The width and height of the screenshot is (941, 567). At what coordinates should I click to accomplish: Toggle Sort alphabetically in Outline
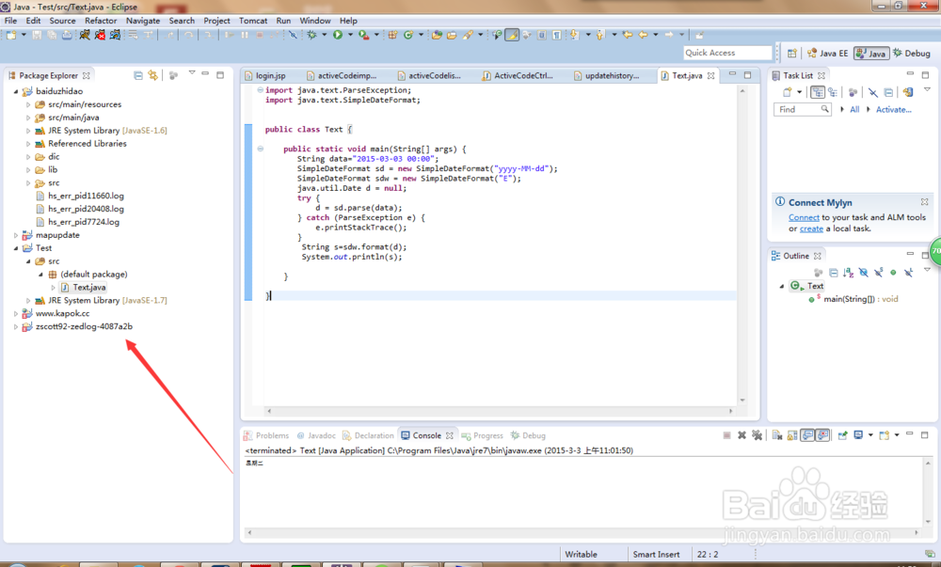tap(848, 273)
